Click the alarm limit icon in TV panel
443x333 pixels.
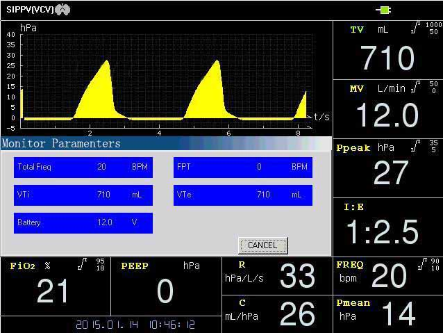(415, 28)
